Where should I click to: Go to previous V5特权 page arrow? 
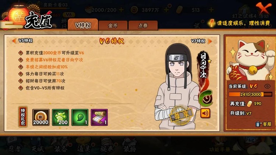(x=14, y=41)
